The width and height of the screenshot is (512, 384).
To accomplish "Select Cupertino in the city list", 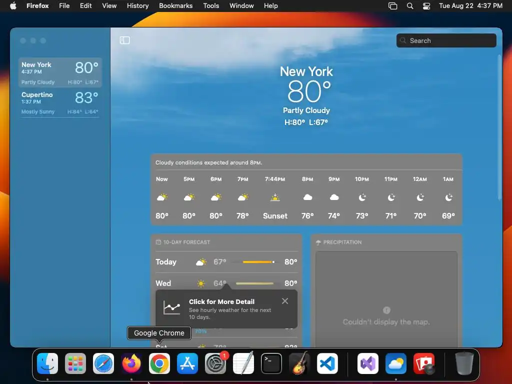I will point(60,102).
